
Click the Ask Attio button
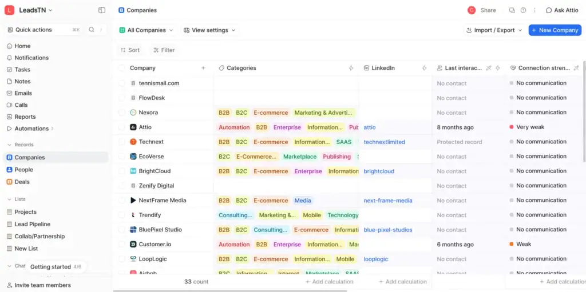tap(562, 10)
